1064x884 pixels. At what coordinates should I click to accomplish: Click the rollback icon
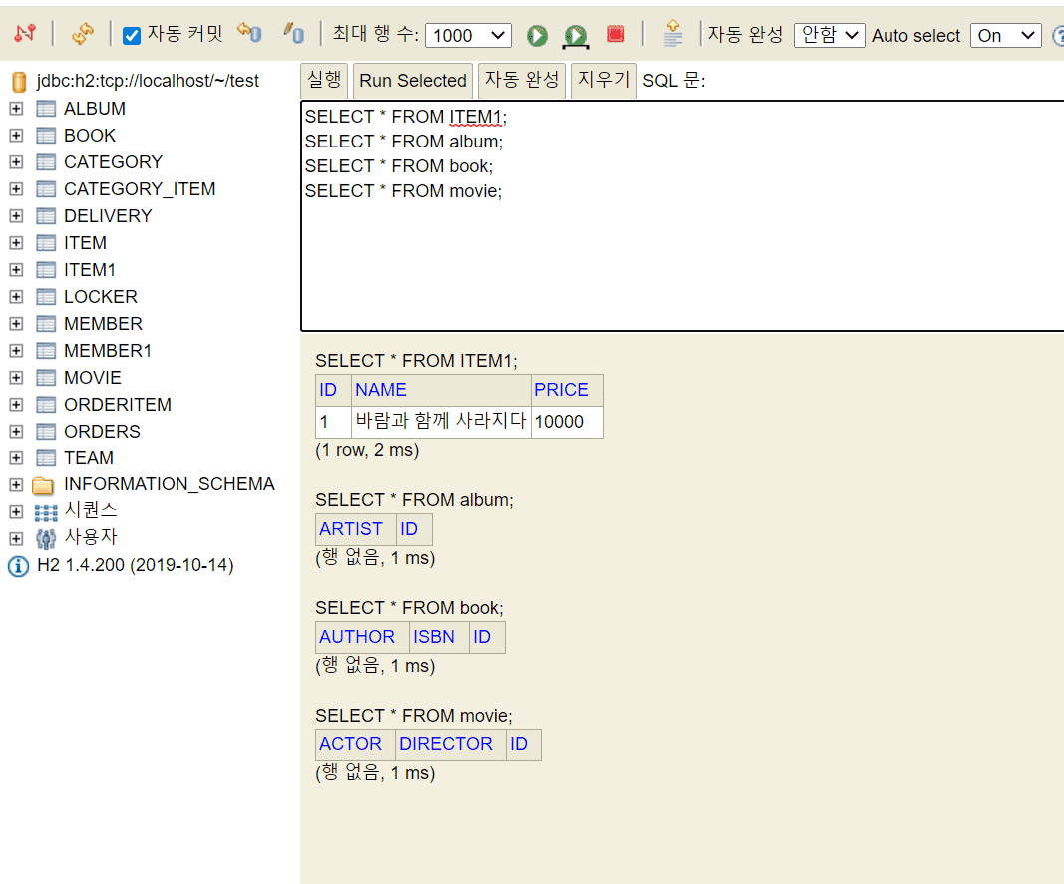(x=249, y=32)
